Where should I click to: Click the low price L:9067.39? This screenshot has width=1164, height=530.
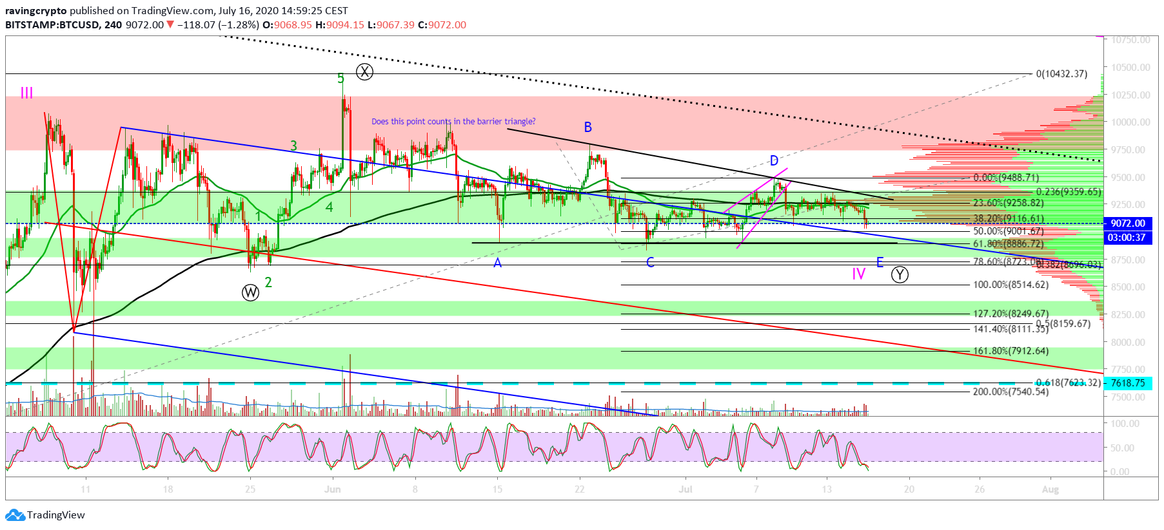[x=391, y=24]
